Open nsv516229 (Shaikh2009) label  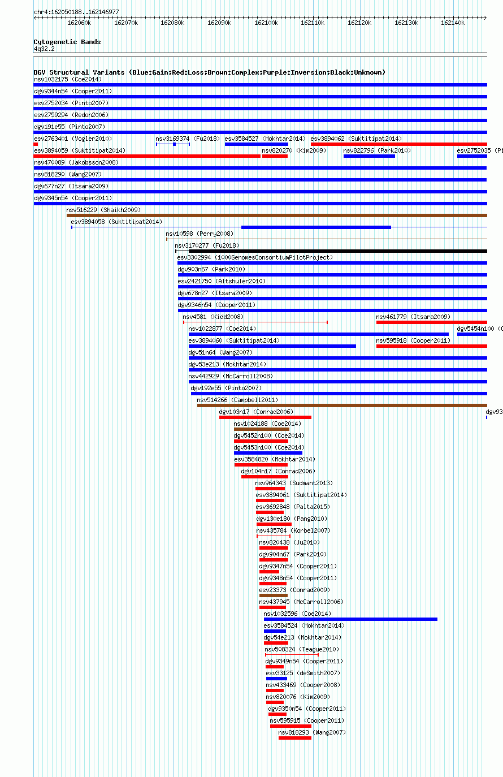[x=104, y=210]
